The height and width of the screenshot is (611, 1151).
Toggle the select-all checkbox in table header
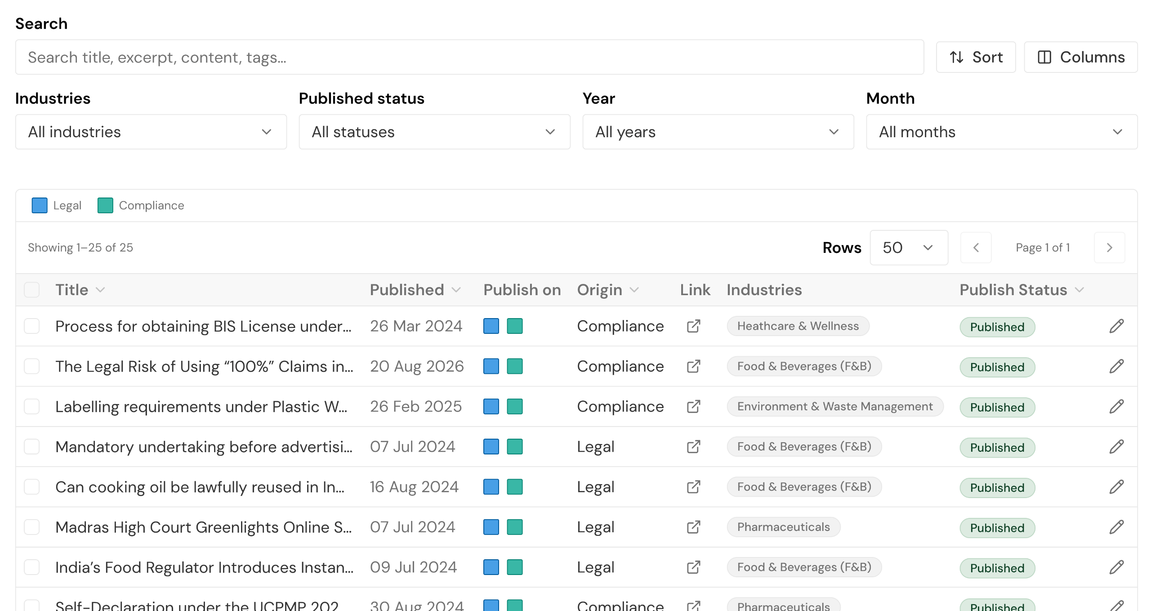click(x=32, y=290)
